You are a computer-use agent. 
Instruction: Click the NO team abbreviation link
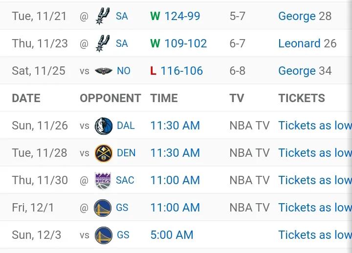pyautogui.click(x=124, y=71)
